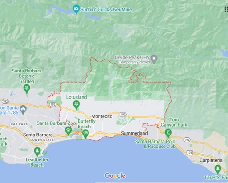
Task: Click the Tar Pits Park tree marker
Action: coord(218,169)
